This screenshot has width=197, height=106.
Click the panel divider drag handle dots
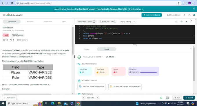(74, 56)
